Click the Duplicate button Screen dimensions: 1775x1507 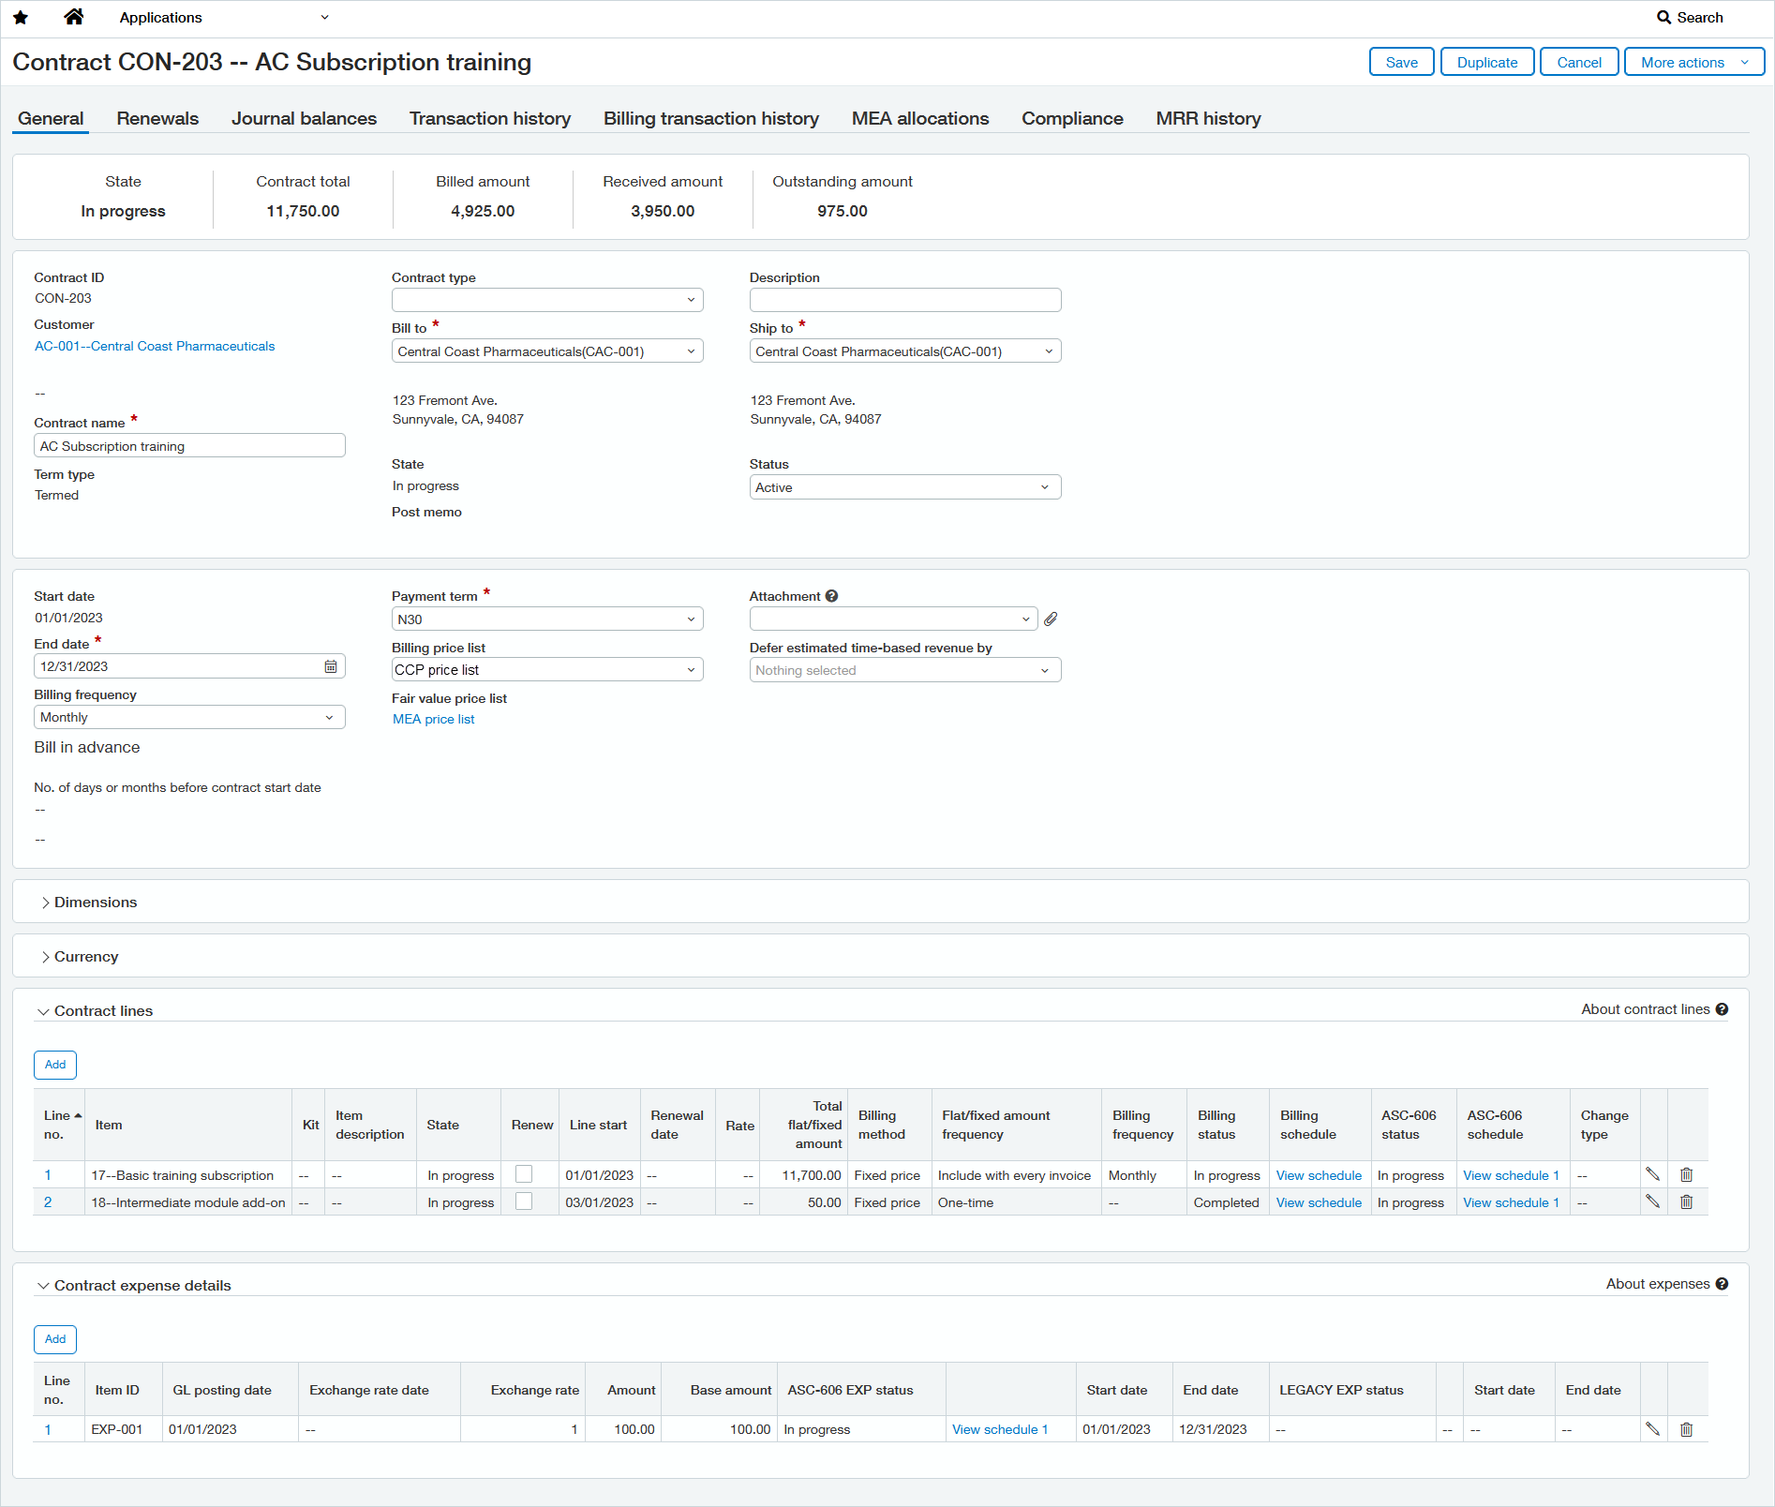click(1487, 61)
